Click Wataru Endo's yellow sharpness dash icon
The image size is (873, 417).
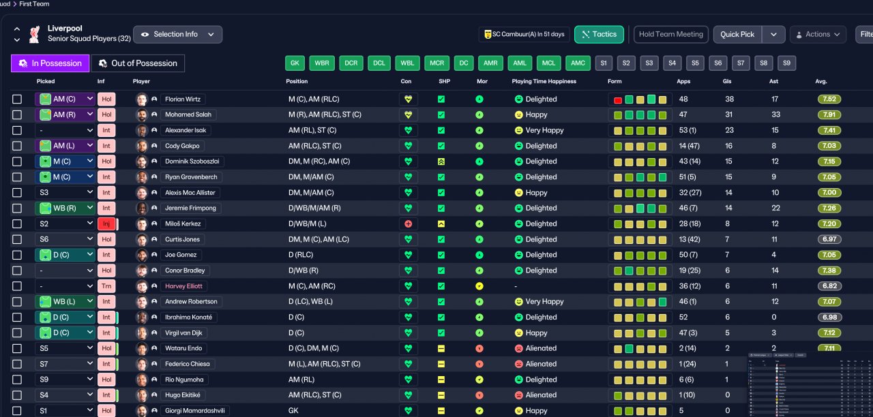441,348
